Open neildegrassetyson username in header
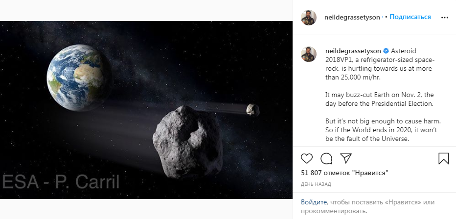 pyautogui.click(x=352, y=18)
